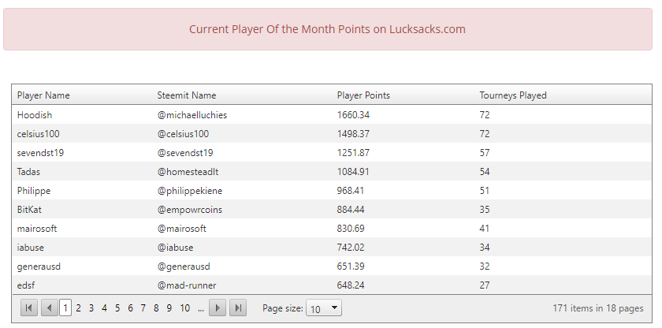Click points value 648.24
Image resolution: width=662 pixels, height=328 pixels.
[x=351, y=285]
